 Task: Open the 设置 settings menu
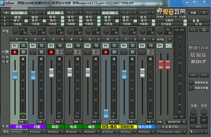point(193,13)
